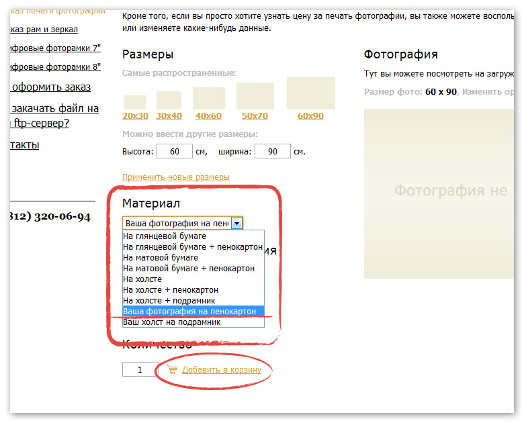Open заказ рам и зеркал sidebar link
This screenshot has width=524, height=423.
(44, 30)
